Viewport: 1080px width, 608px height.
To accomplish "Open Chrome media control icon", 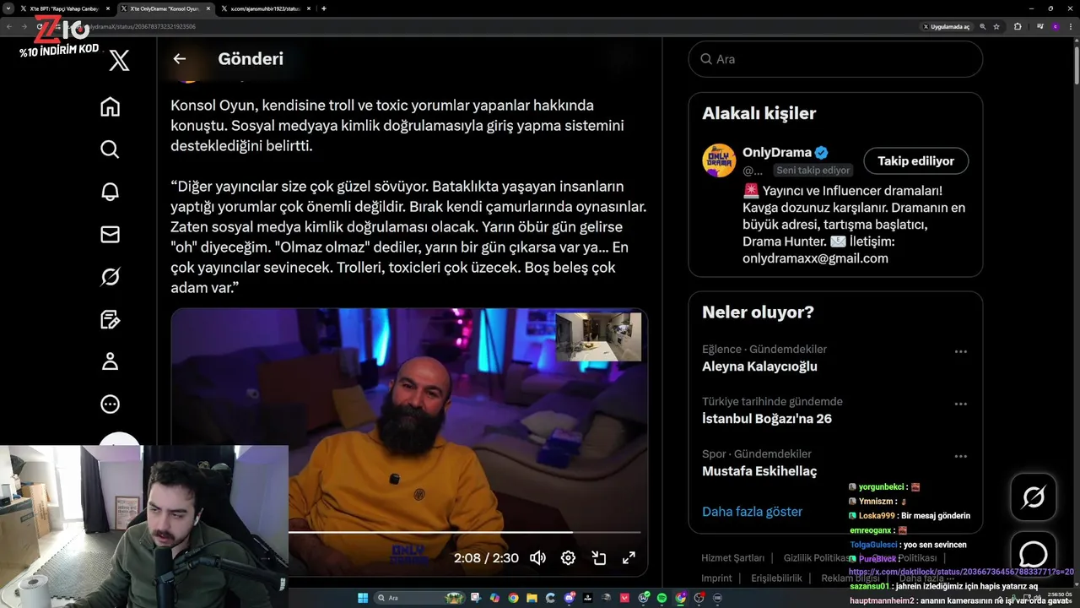I will pos(1040,27).
